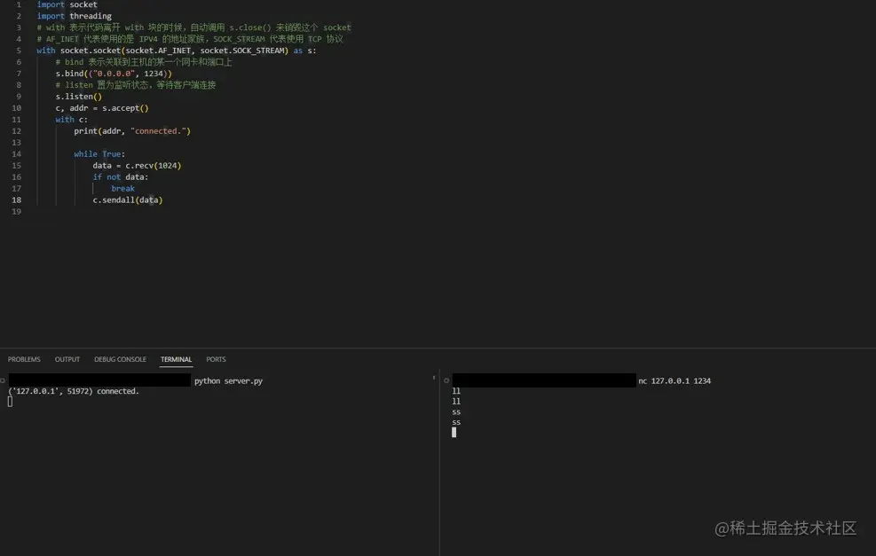Click 's.listen()' on line 9
This screenshot has height=556, width=876.
(x=79, y=96)
